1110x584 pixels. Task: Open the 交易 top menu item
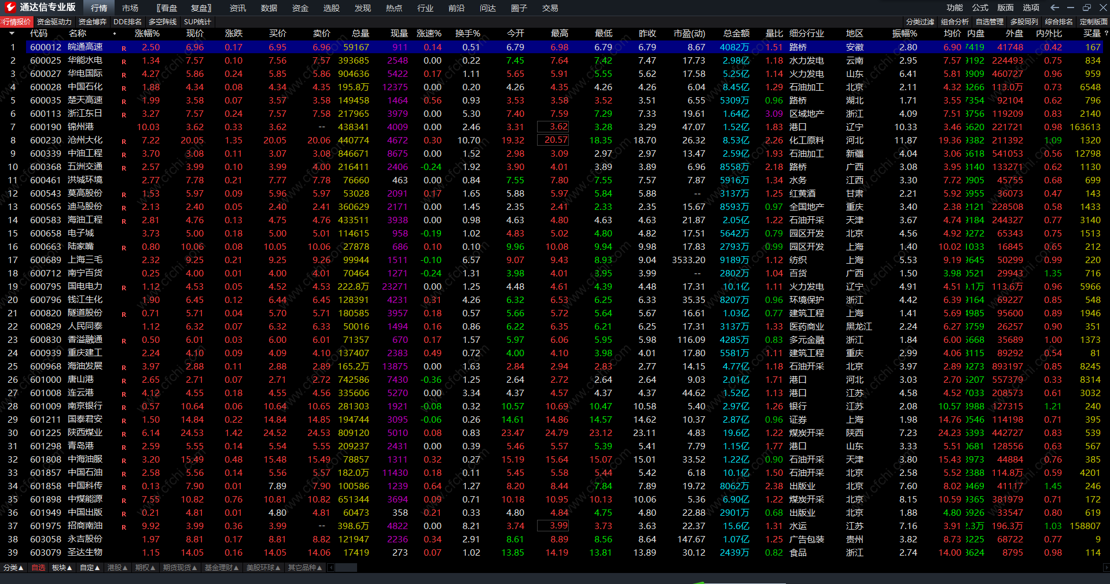point(550,8)
